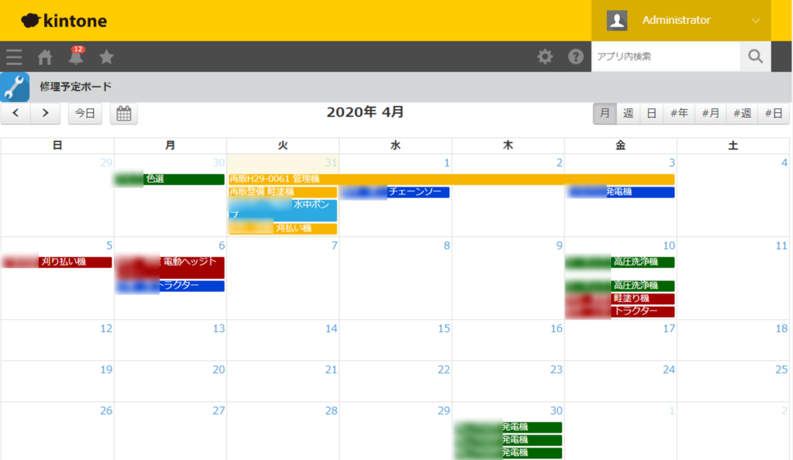
Task: Click the 今日 button
Action: tap(85, 113)
